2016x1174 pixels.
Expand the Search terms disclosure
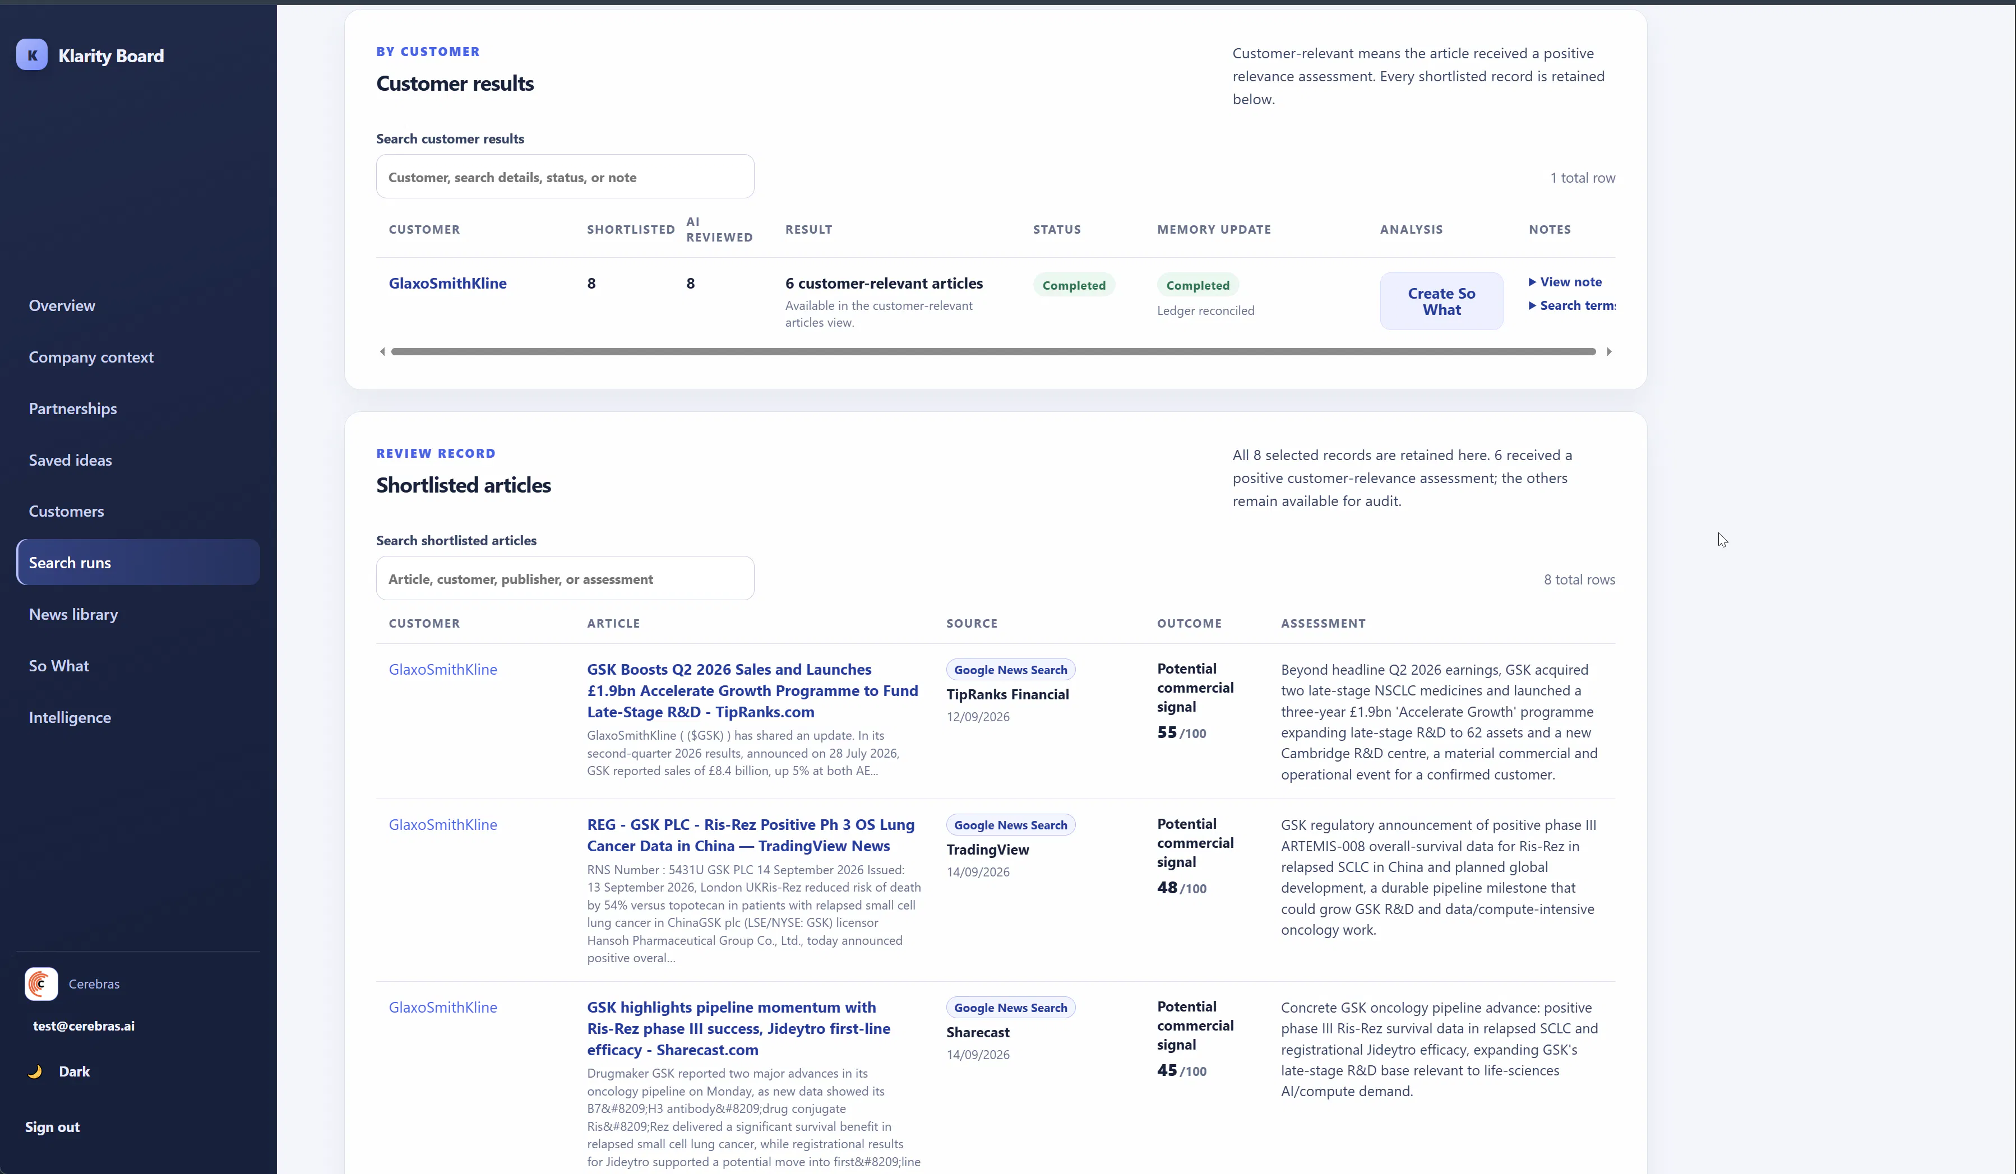pyautogui.click(x=1571, y=305)
